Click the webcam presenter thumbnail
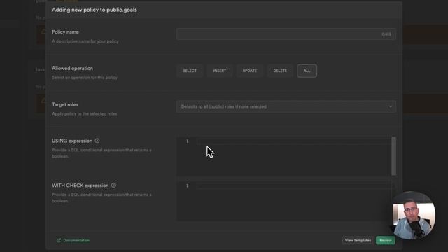448x252 pixels. pos(412,216)
